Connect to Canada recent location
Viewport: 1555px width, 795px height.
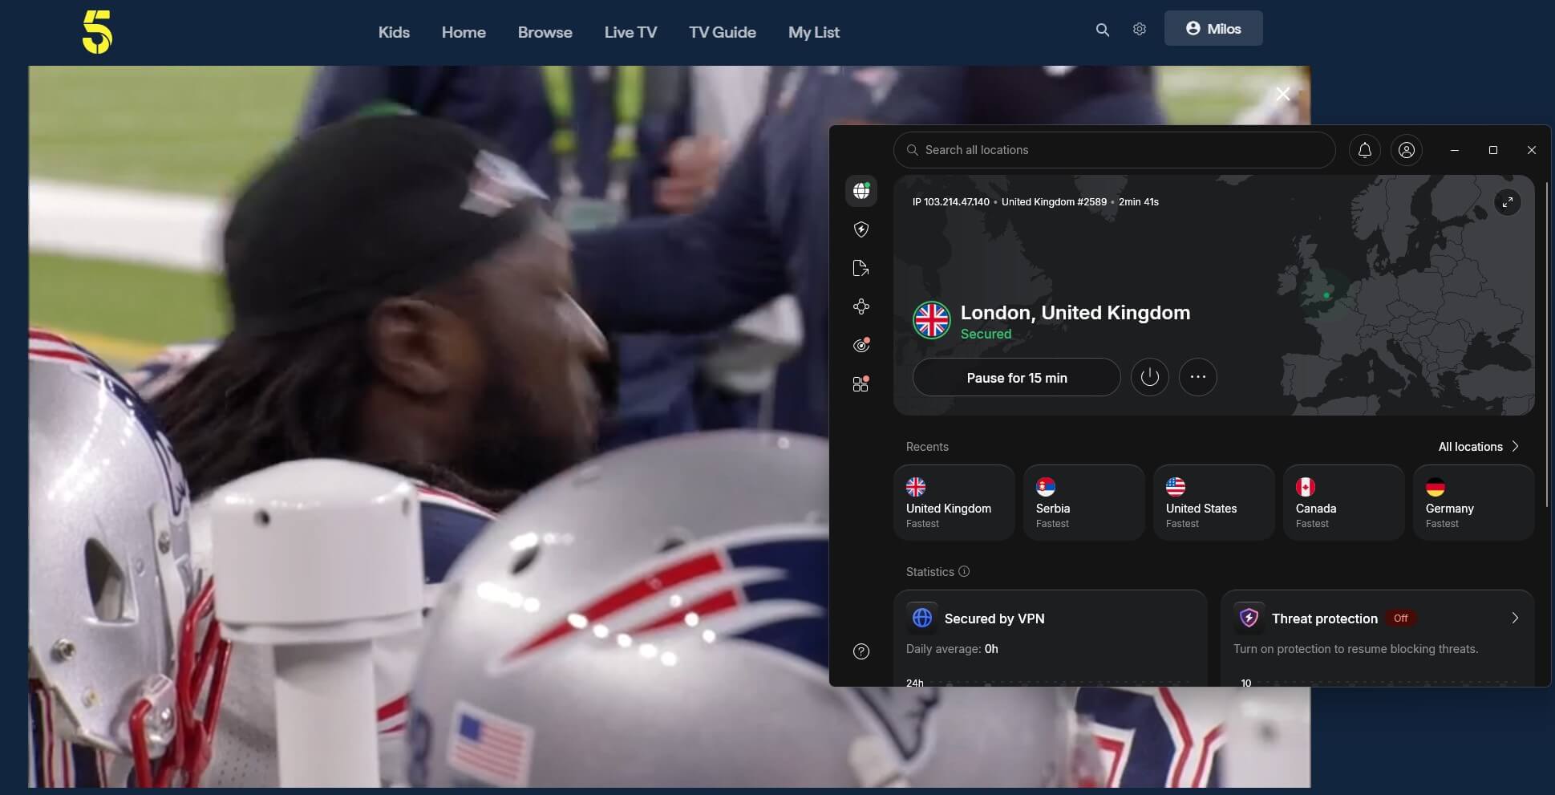click(1344, 503)
